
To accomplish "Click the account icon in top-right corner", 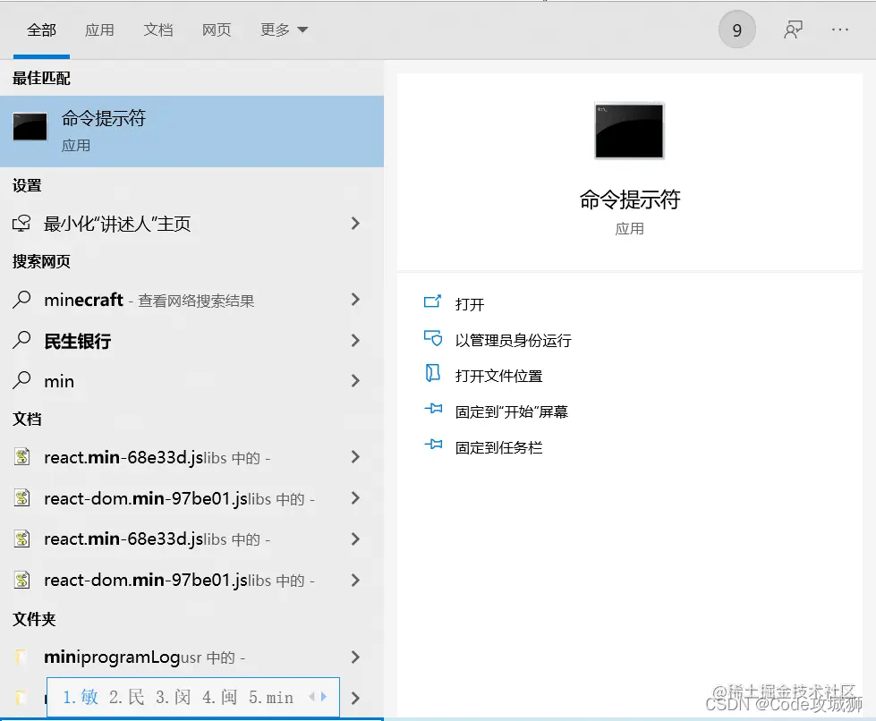I will tap(793, 30).
